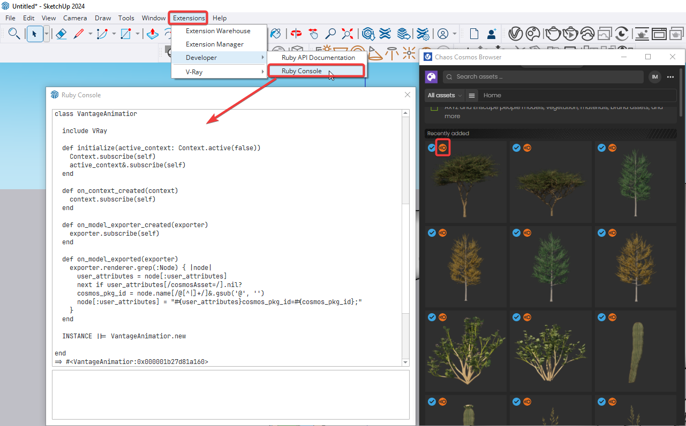Click Home breadcrumb in Cosmos browser
This screenshot has width=686, height=426.
(492, 95)
